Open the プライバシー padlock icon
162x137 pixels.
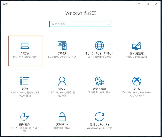[x=62, y=117]
